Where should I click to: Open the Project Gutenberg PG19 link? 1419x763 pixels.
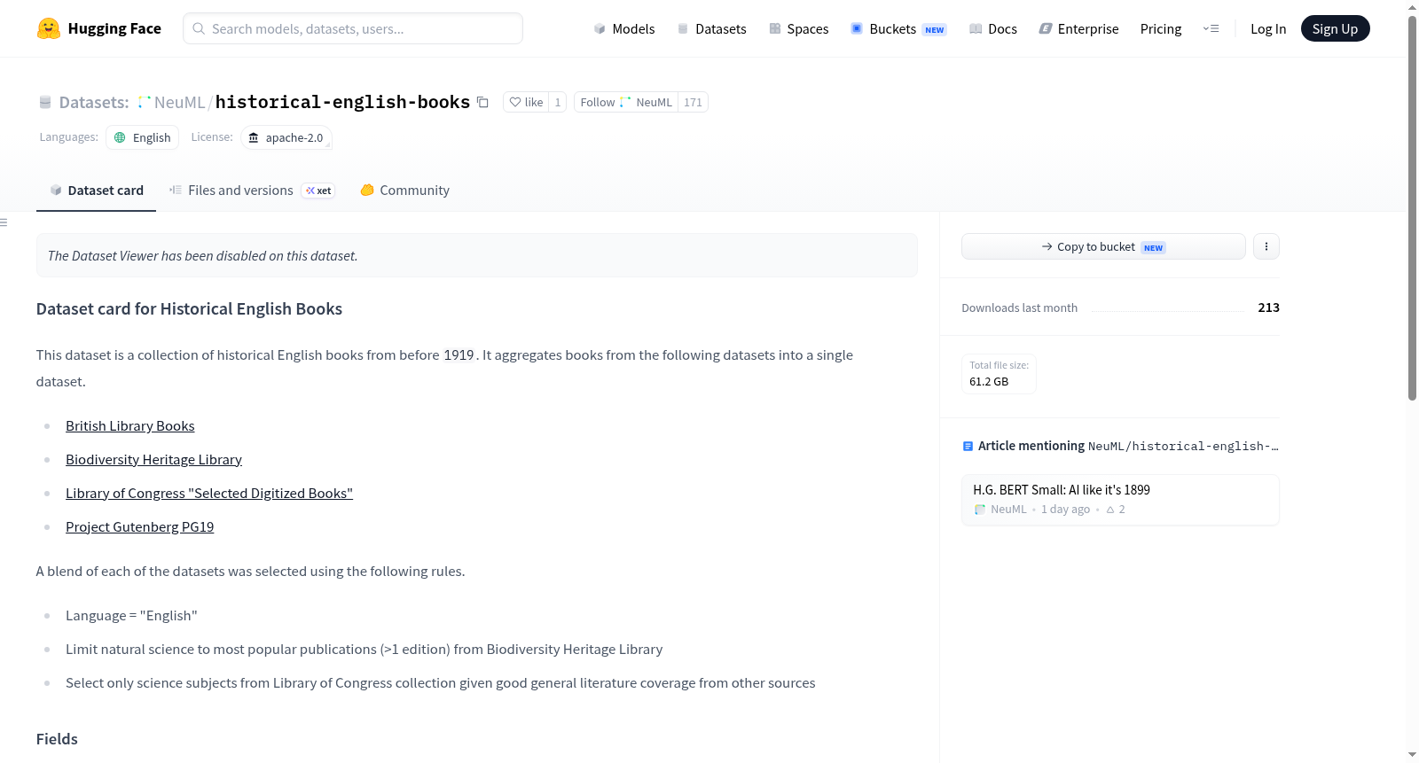140,527
